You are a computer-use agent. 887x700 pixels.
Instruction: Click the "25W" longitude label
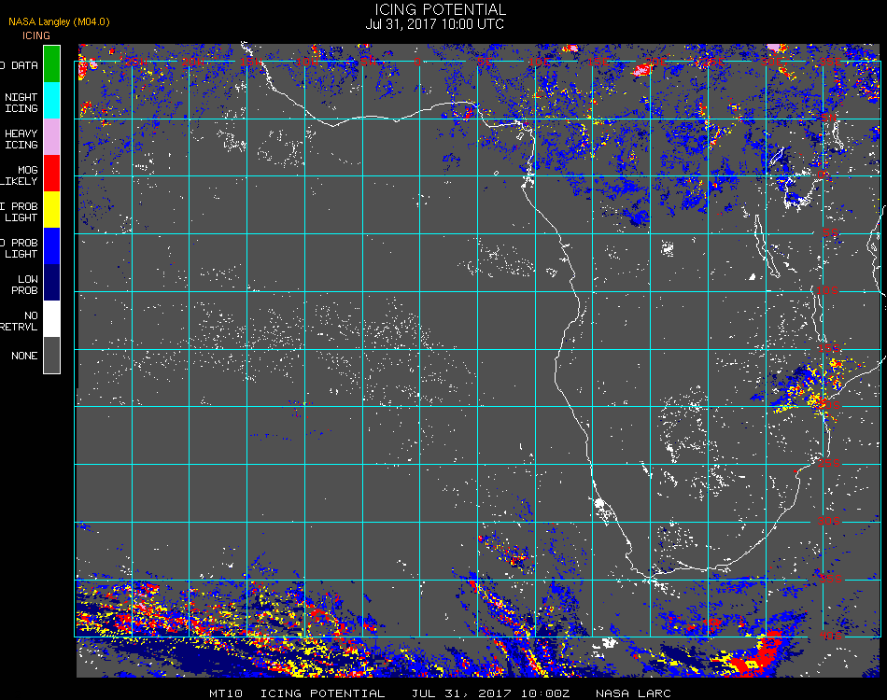coord(135,61)
